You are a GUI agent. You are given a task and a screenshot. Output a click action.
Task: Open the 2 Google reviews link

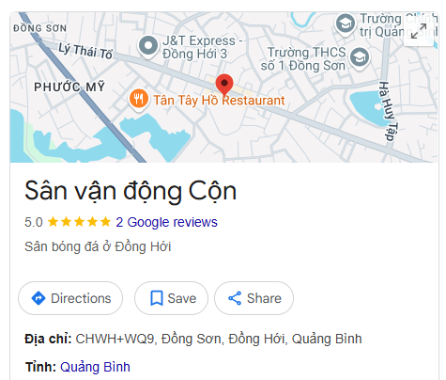coord(166,222)
